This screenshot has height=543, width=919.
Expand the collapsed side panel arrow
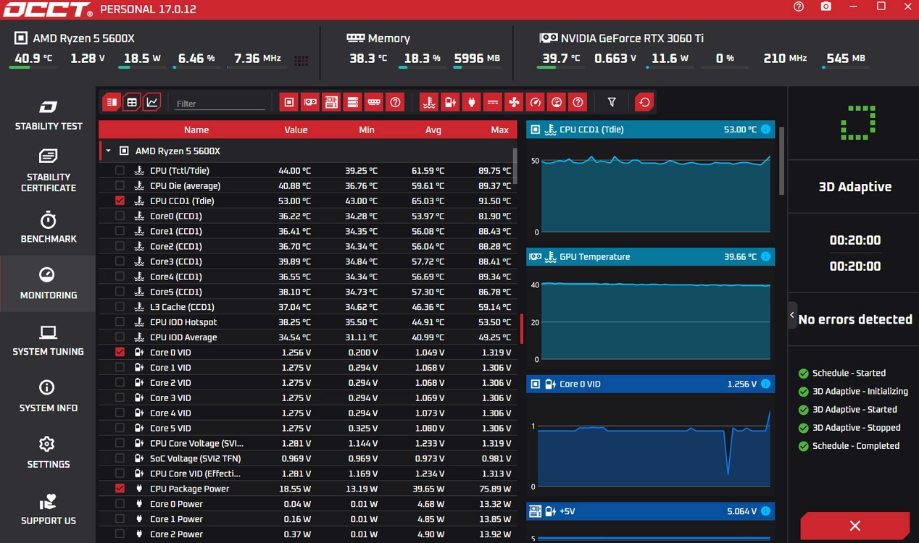pyautogui.click(x=792, y=316)
